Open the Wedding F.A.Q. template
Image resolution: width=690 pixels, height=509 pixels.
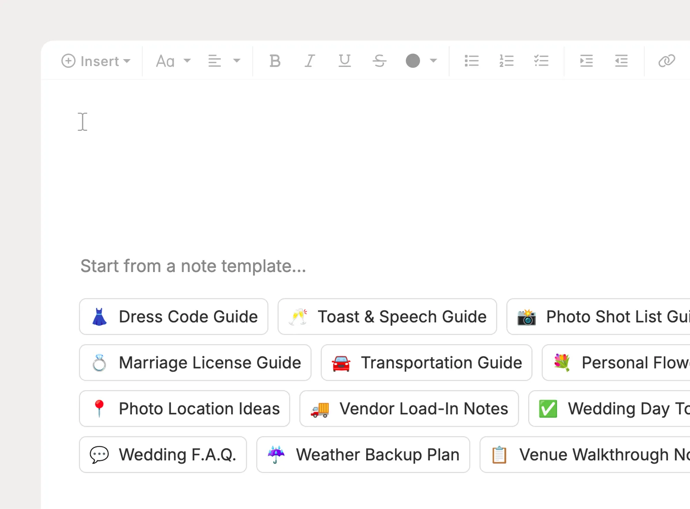[x=163, y=455]
